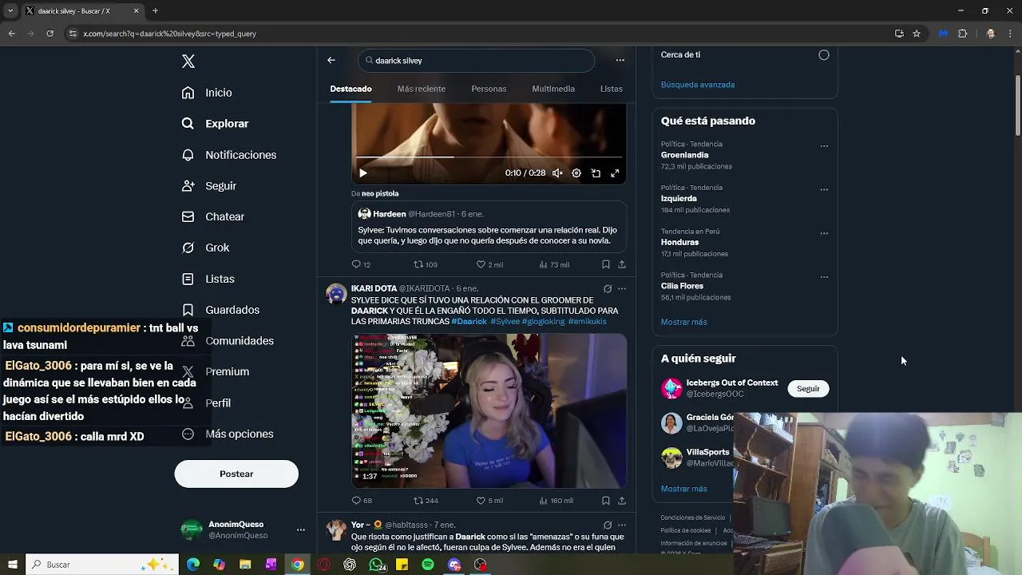Bookmark the IKARI DOTA post
Image resolution: width=1022 pixels, height=575 pixels.
pyautogui.click(x=606, y=501)
